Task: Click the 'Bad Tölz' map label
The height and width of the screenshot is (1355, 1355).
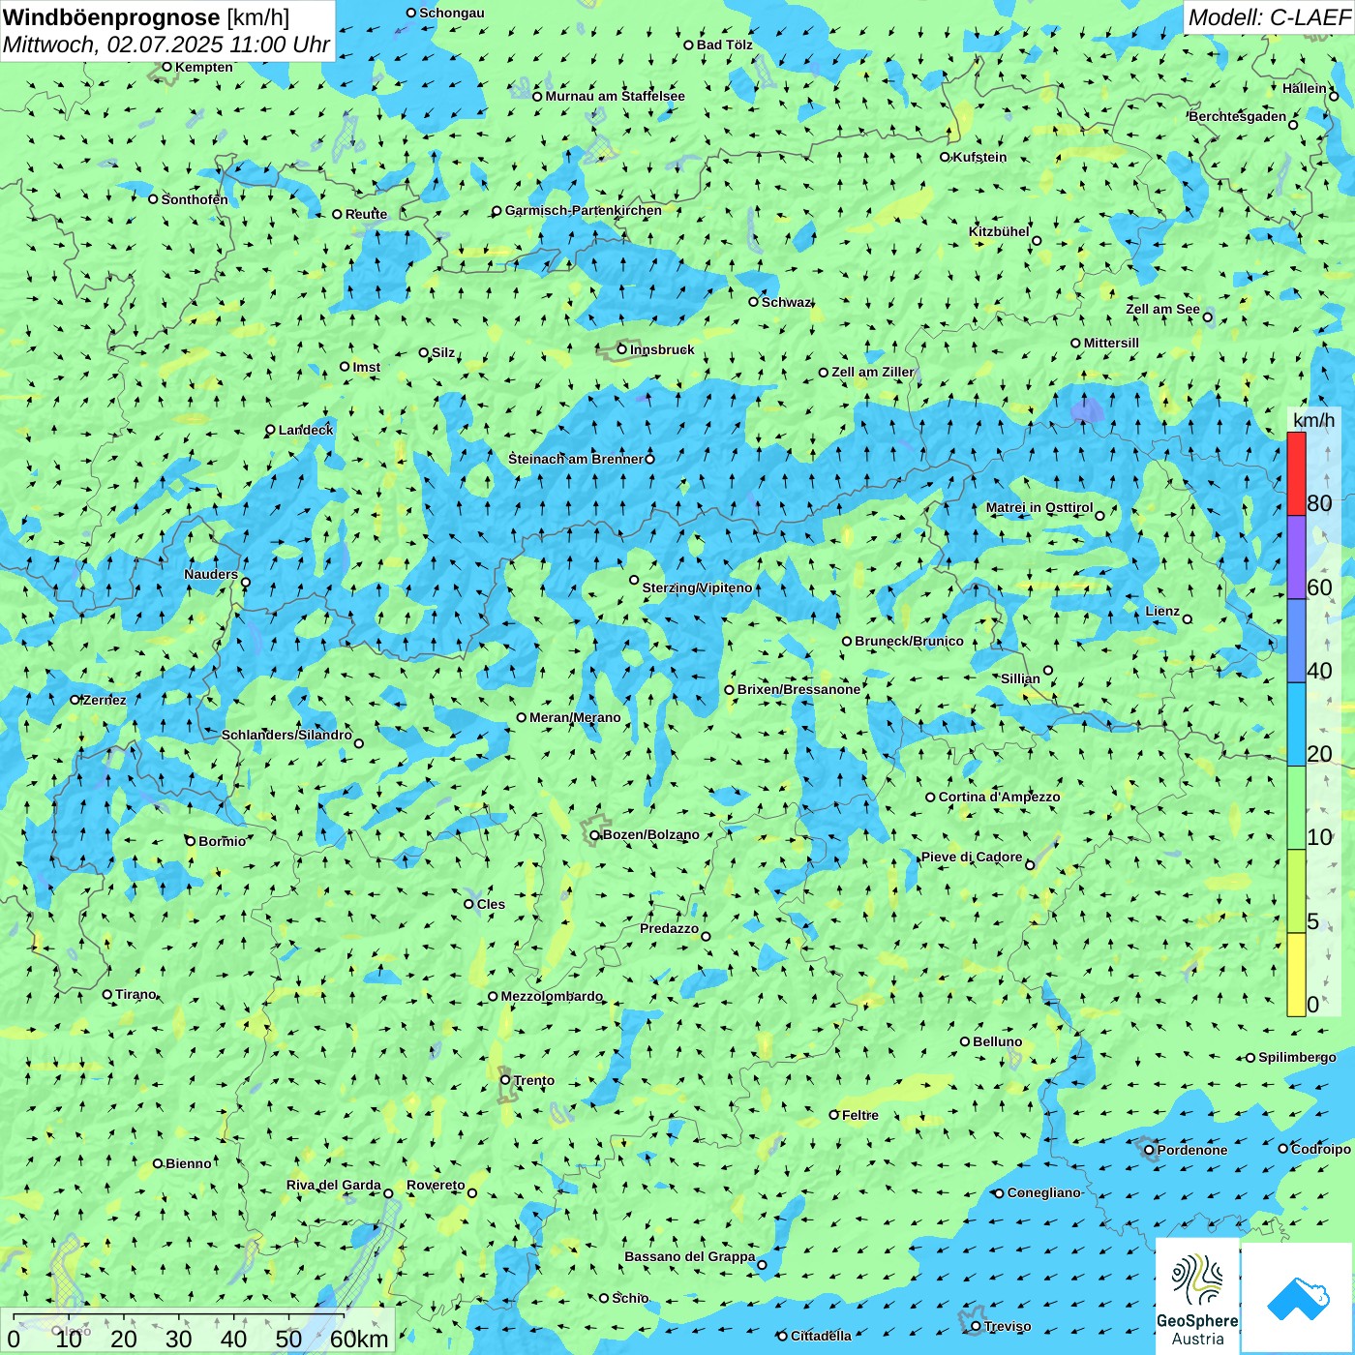Action: (x=725, y=45)
